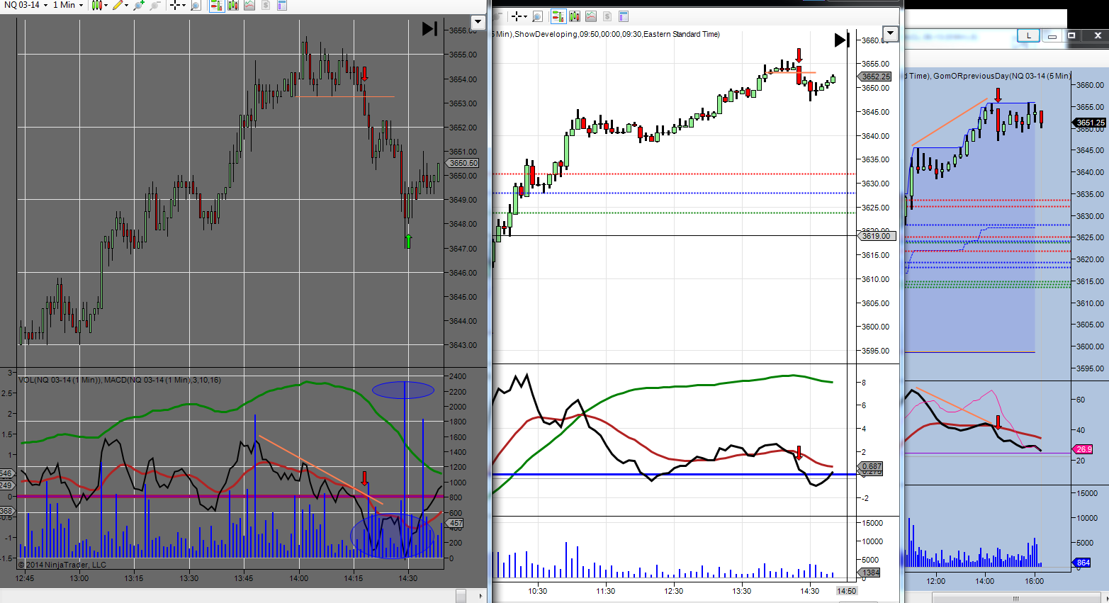
Task: Open Indicators in the ShowDeveloping chart toolbar
Action: pos(591,16)
